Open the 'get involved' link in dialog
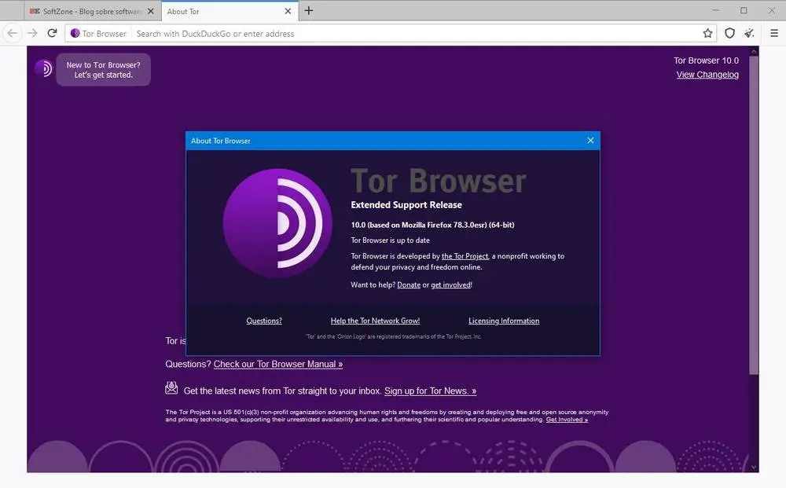 coord(450,284)
